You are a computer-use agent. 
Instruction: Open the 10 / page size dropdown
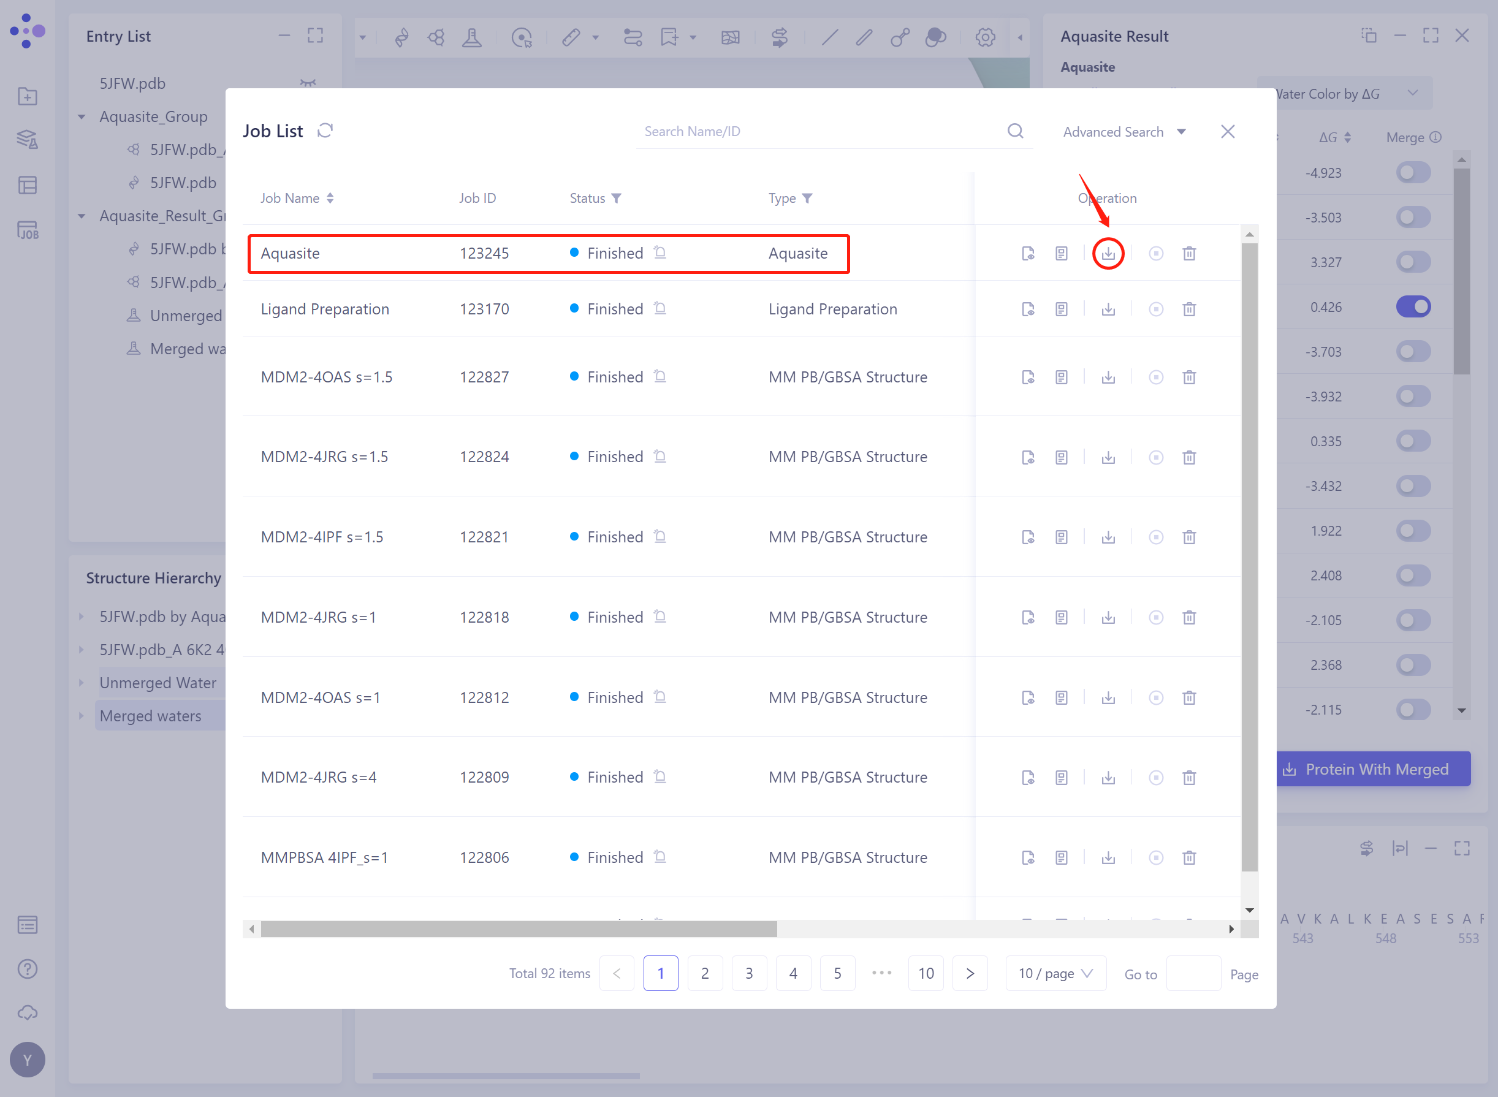click(x=1055, y=973)
